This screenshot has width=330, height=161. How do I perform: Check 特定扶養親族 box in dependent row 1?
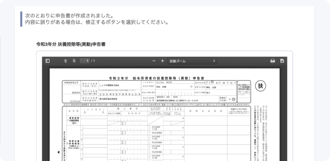[150, 133]
